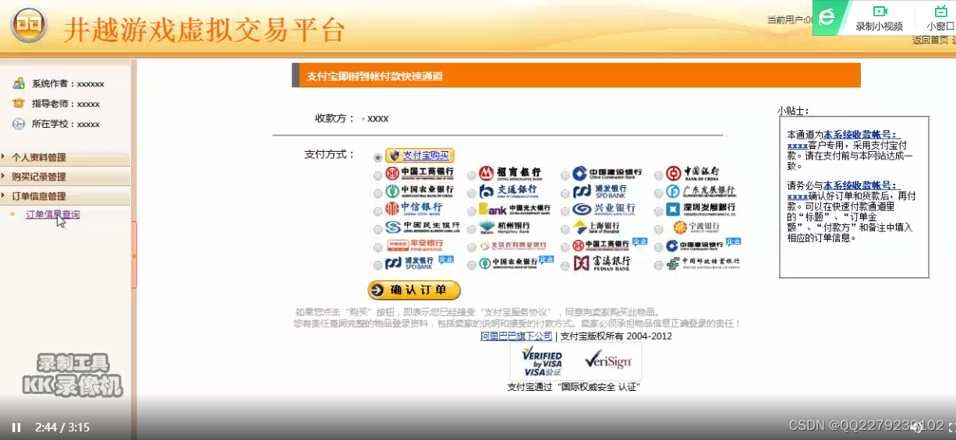
Task: Click the 支付宝版权所有 2004-2012 text
Action: [x=616, y=336]
